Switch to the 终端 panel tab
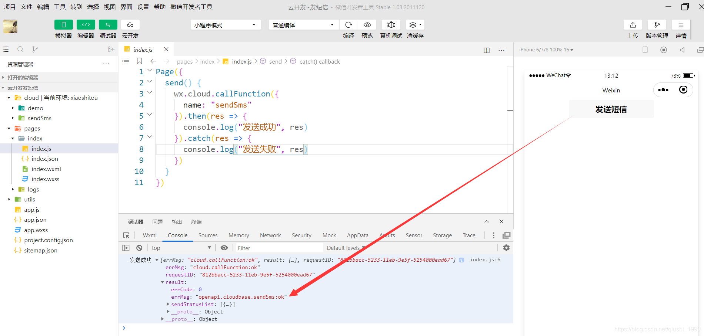 (x=196, y=222)
